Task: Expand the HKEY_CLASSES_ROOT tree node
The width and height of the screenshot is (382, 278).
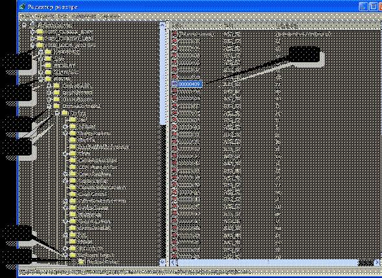Action: coord(32,32)
